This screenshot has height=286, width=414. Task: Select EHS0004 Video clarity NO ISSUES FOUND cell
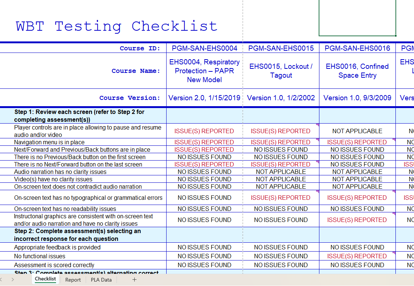(x=205, y=179)
